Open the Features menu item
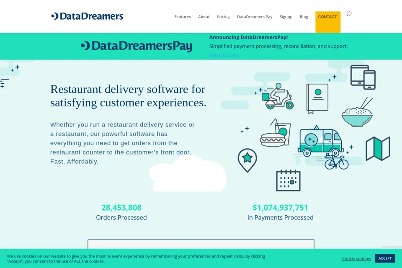The image size is (402, 268). pos(183,17)
